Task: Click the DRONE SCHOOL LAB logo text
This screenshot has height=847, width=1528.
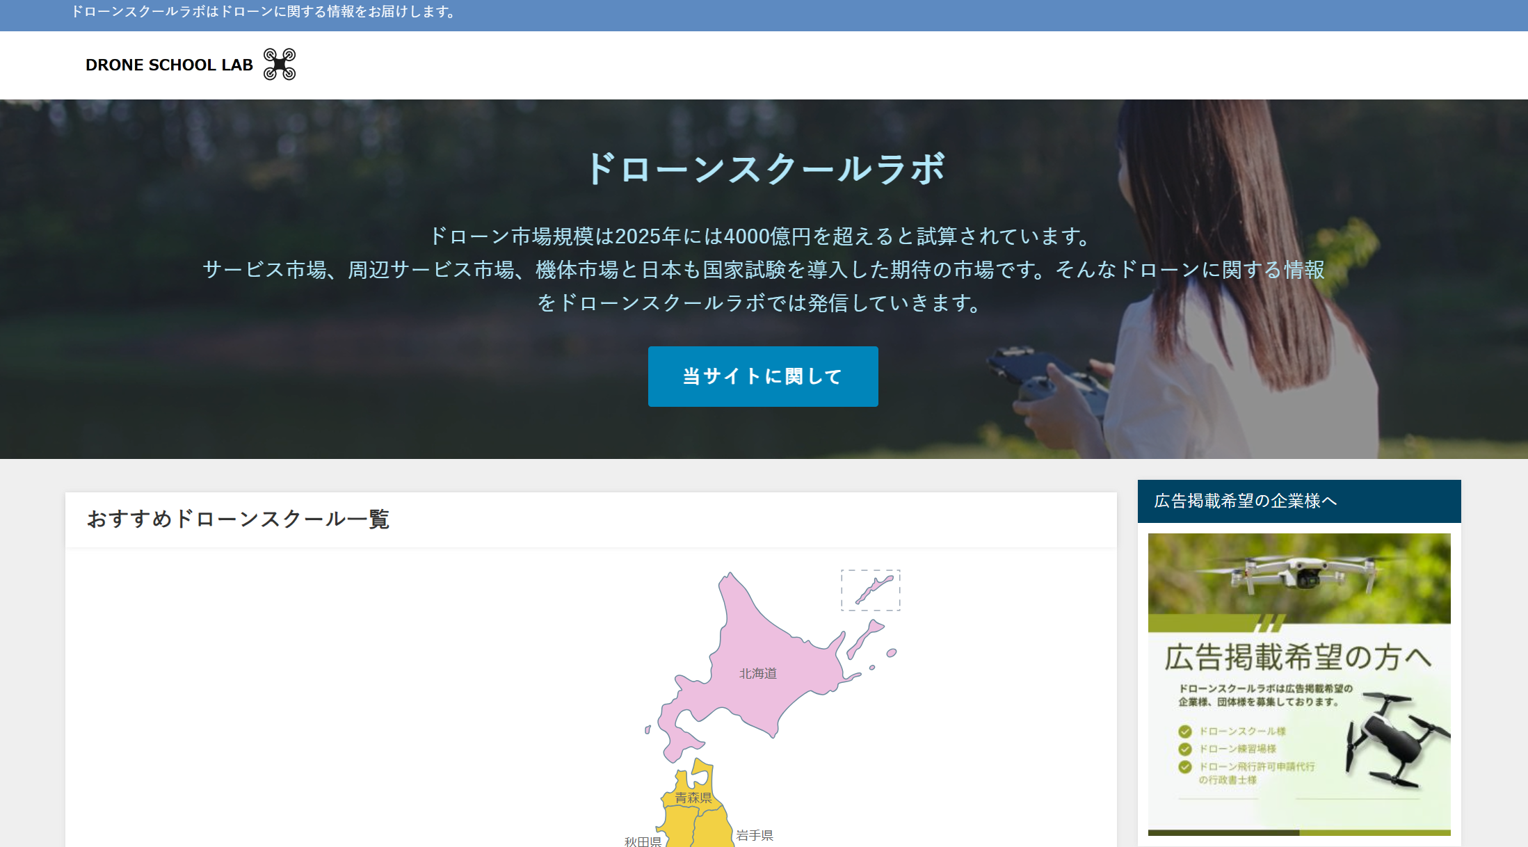Action: pyautogui.click(x=169, y=65)
